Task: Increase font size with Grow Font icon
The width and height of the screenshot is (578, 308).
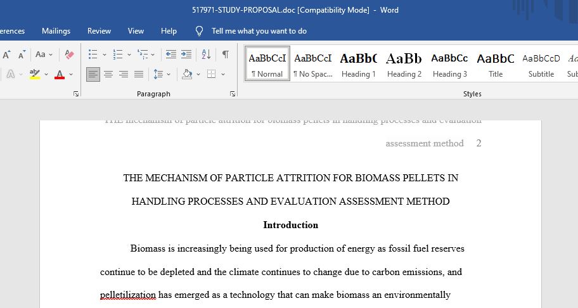Action: [6, 55]
